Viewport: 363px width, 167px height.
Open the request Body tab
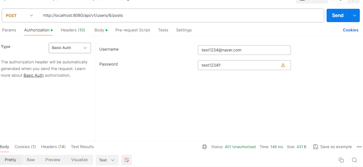pos(101,30)
